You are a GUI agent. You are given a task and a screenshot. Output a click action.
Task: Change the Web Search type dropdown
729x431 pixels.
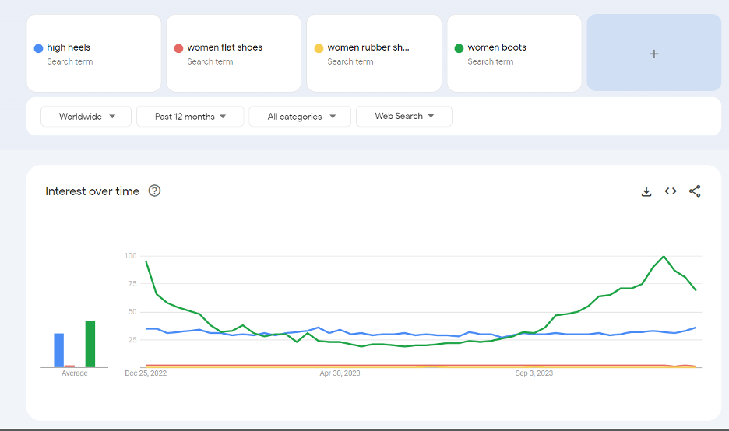click(x=404, y=116)
